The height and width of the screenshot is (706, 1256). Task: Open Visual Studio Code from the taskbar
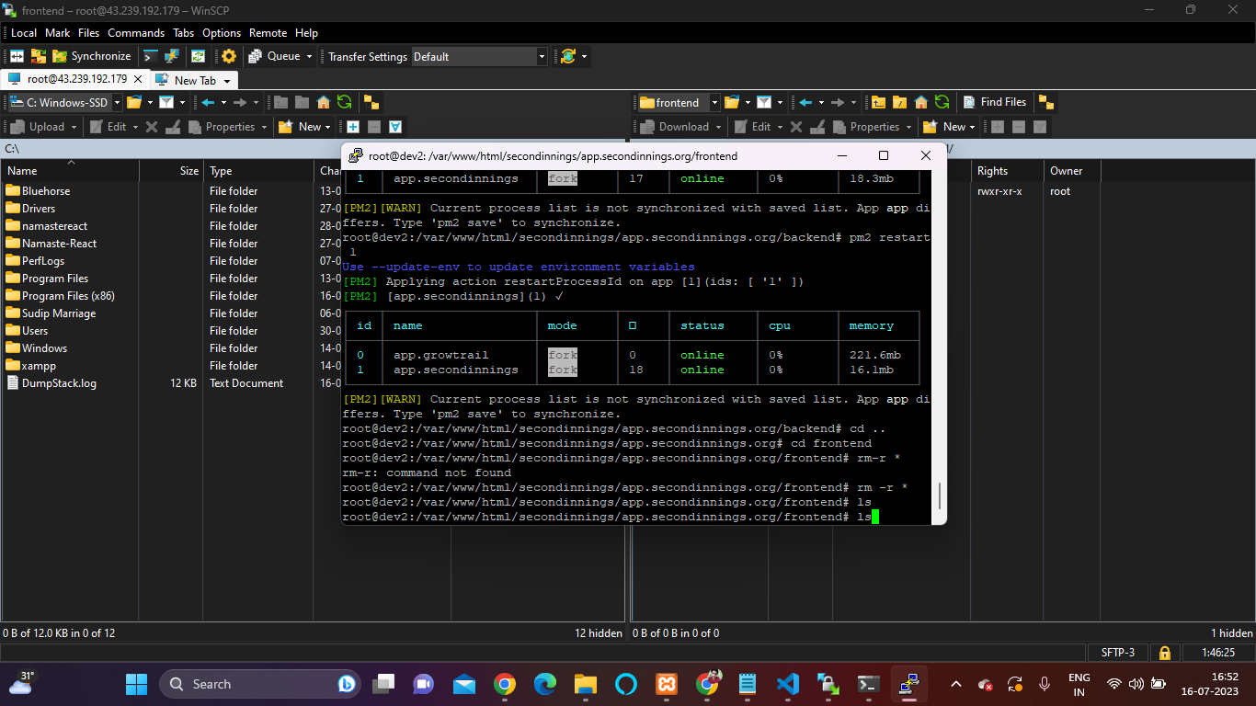(787, 684)
